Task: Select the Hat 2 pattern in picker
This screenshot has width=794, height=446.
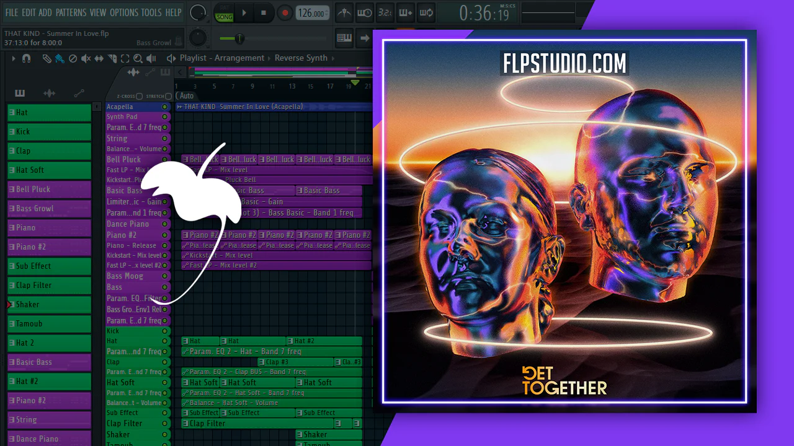Action: pyautogui.click(x=49, y=343)
